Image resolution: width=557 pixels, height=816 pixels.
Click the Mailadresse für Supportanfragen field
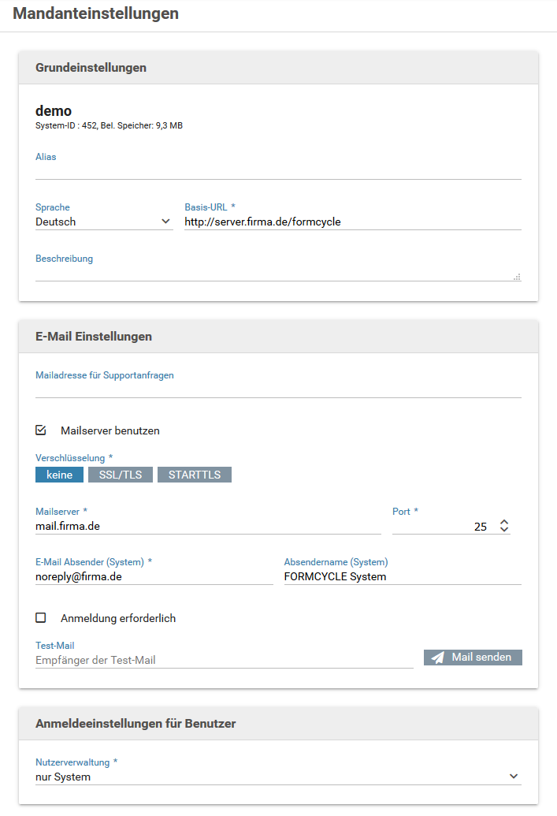tap(278, 389)
